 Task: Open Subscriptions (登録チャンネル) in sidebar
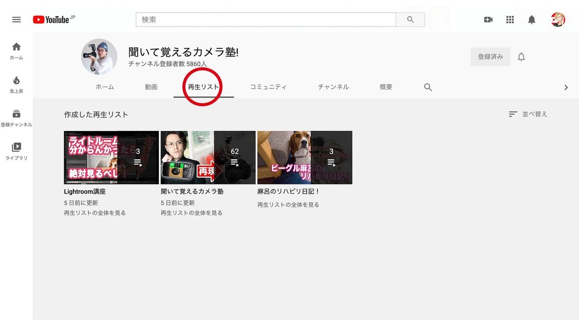(16, 118)
